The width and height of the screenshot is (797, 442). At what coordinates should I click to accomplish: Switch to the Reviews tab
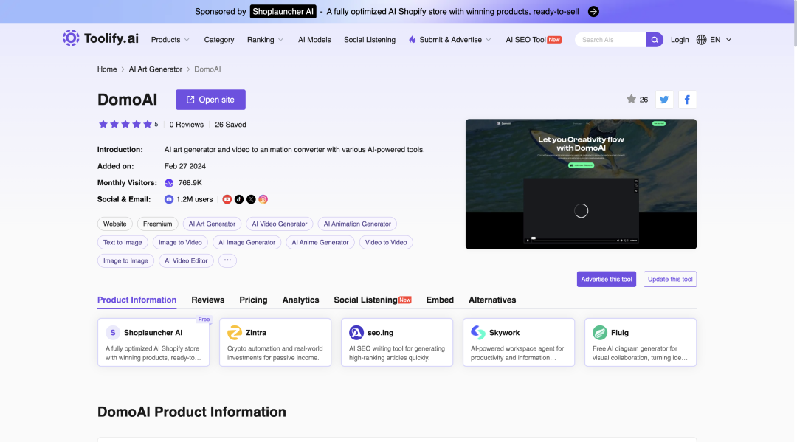coord(208,300)
